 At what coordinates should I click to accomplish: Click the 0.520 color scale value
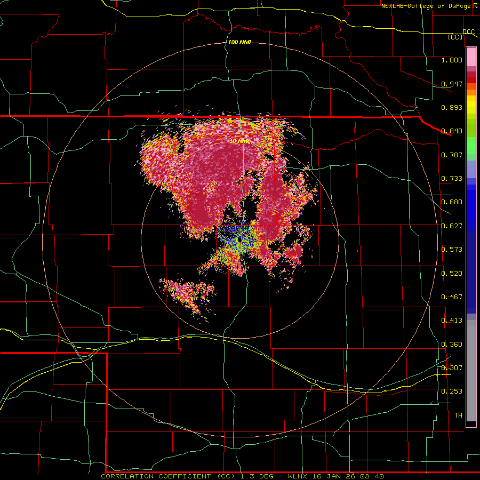[x=452, y=274]
